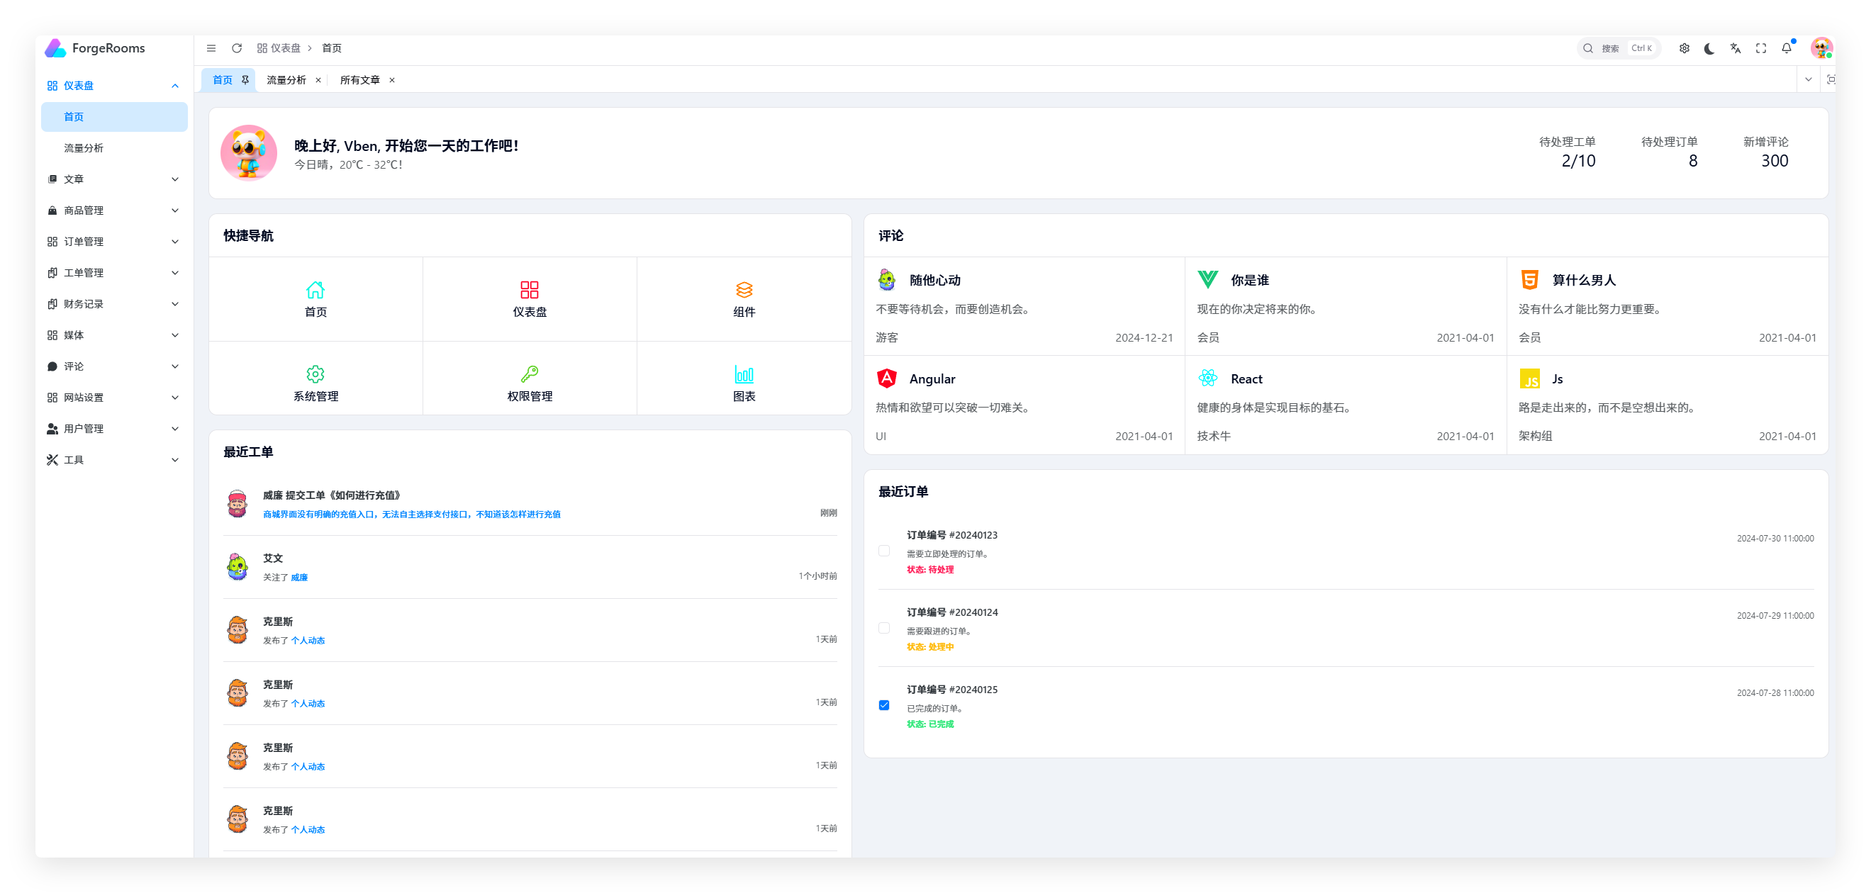Click the search box in the header
Screen dimensions: 1871x893
point(1618,48)
